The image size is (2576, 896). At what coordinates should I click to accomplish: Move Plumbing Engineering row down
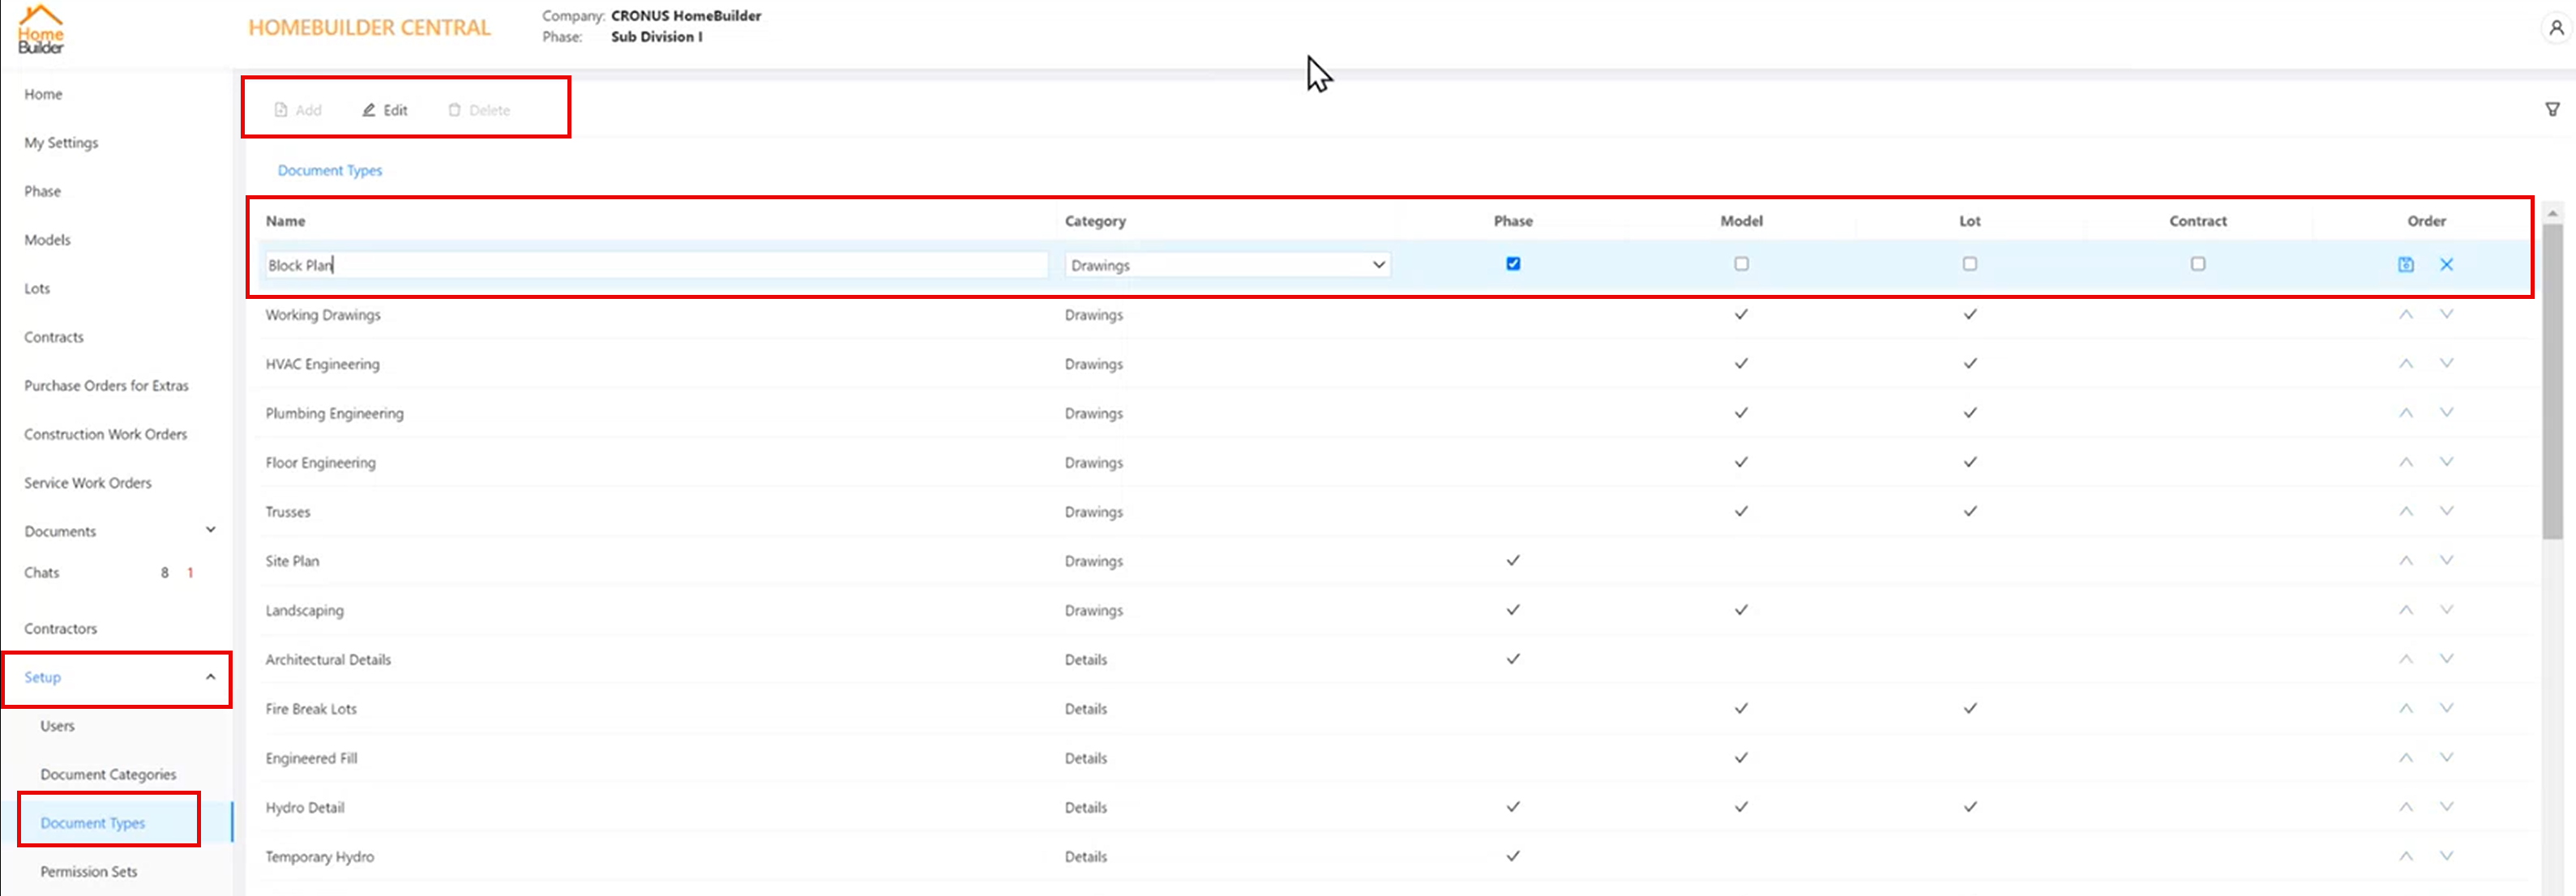[x=2446, y=412]
